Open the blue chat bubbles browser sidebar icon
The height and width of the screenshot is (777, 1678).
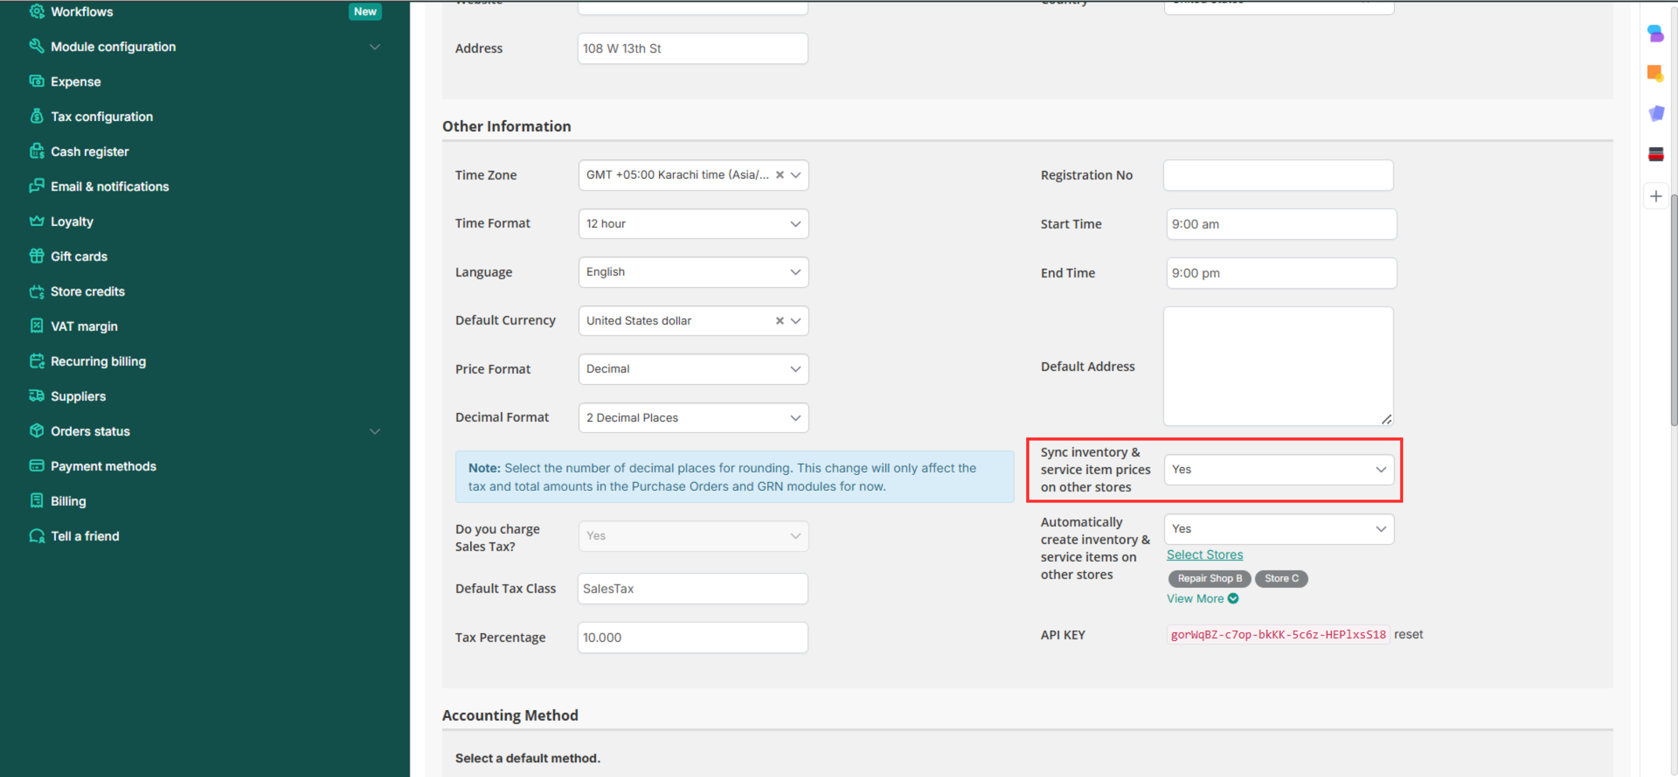pyautogui.click(x=1655, y=33)
